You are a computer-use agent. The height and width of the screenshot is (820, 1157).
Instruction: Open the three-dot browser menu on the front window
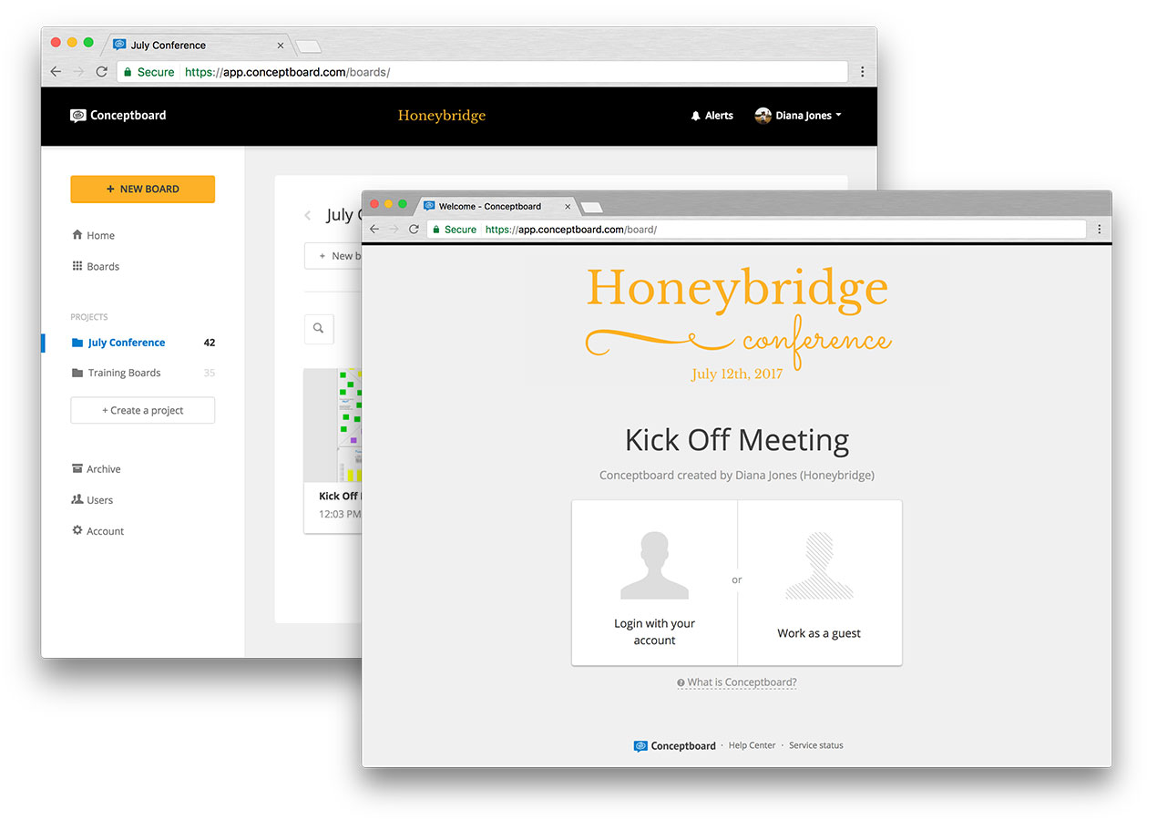[1100, 229]
